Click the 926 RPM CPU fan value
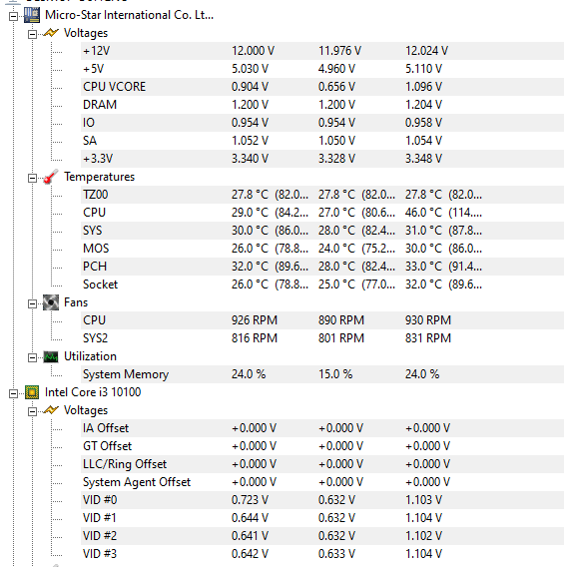 (255, 320)
